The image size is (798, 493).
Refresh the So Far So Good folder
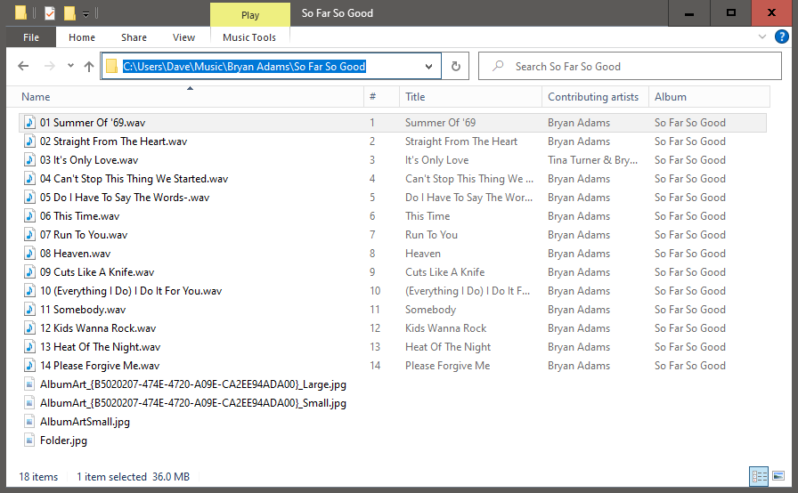pyautogui.click(x=455, y=66)
